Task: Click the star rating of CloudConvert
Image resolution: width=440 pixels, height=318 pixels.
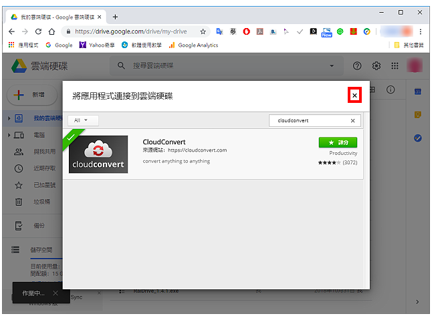Action: (x=329, y=162)
